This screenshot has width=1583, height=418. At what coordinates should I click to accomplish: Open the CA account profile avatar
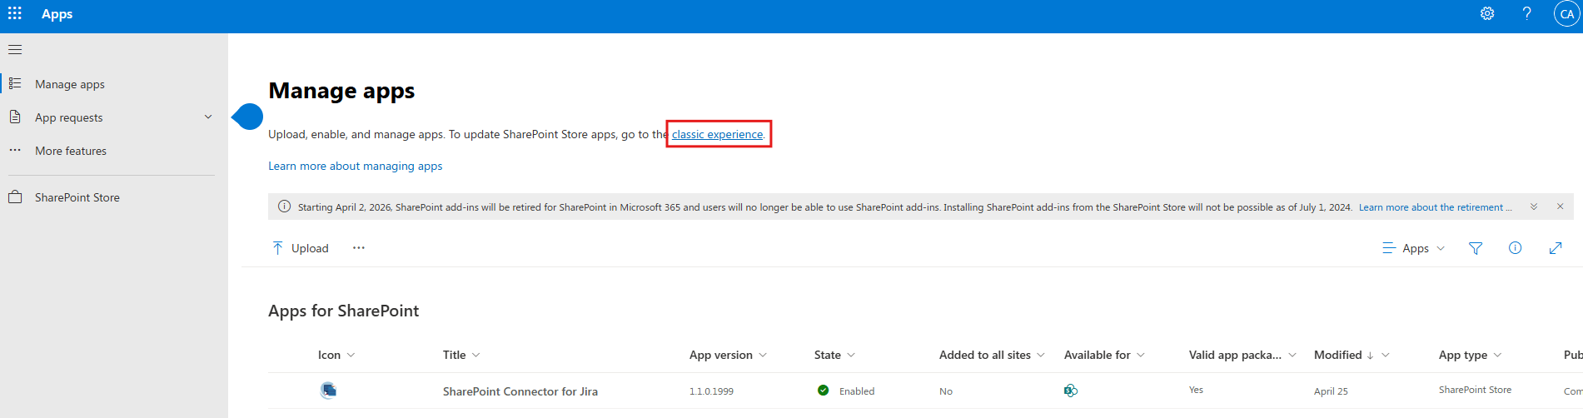click(x=1566, y=14)
